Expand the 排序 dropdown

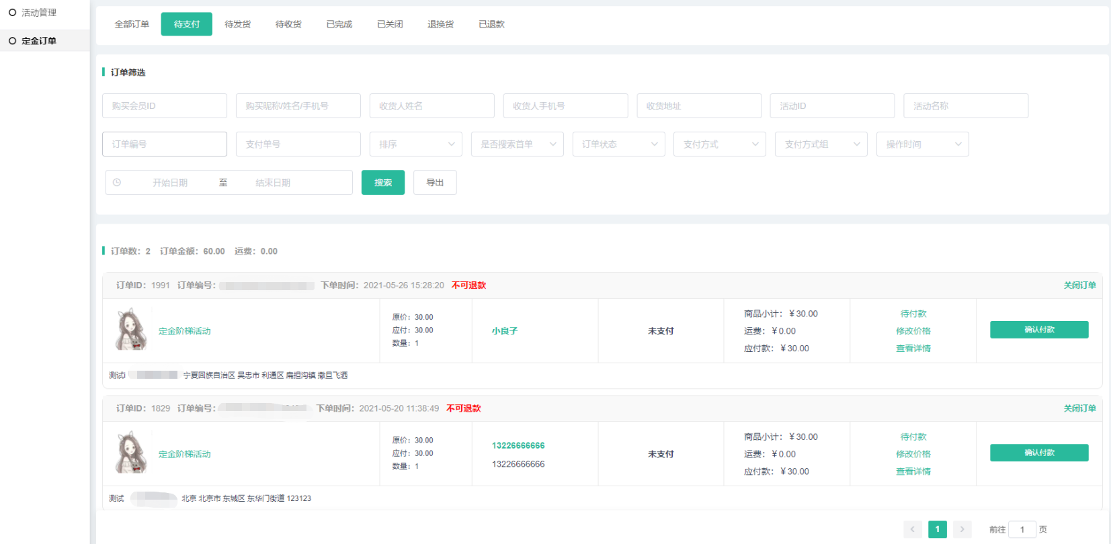(x=416, y=144)
